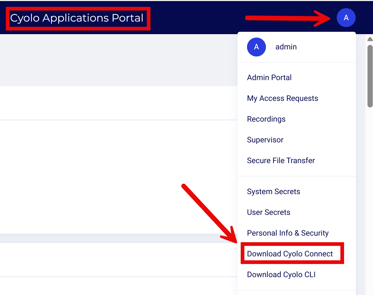
Task: Click the user avatar icon in the header
Action: click(x=346, y=18)
